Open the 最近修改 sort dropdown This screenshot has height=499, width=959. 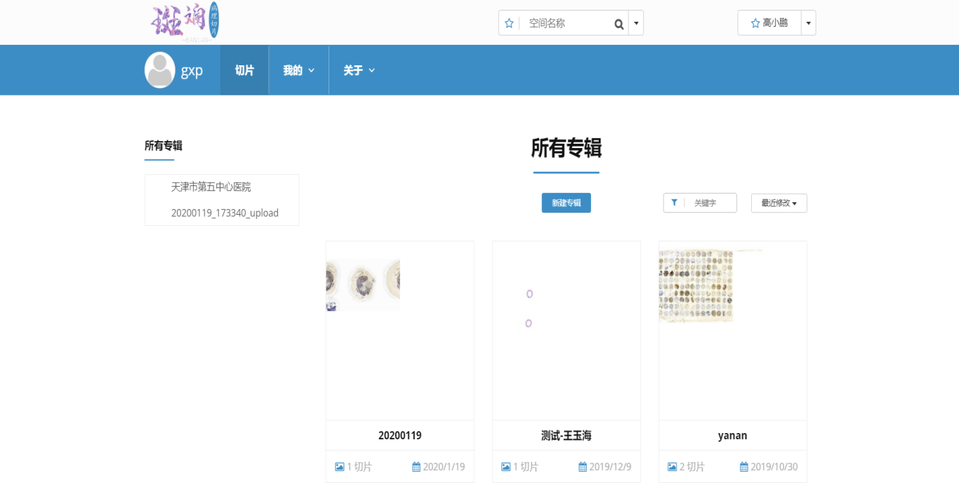point(779,203)
